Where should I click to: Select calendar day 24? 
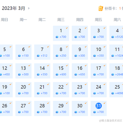99,90
